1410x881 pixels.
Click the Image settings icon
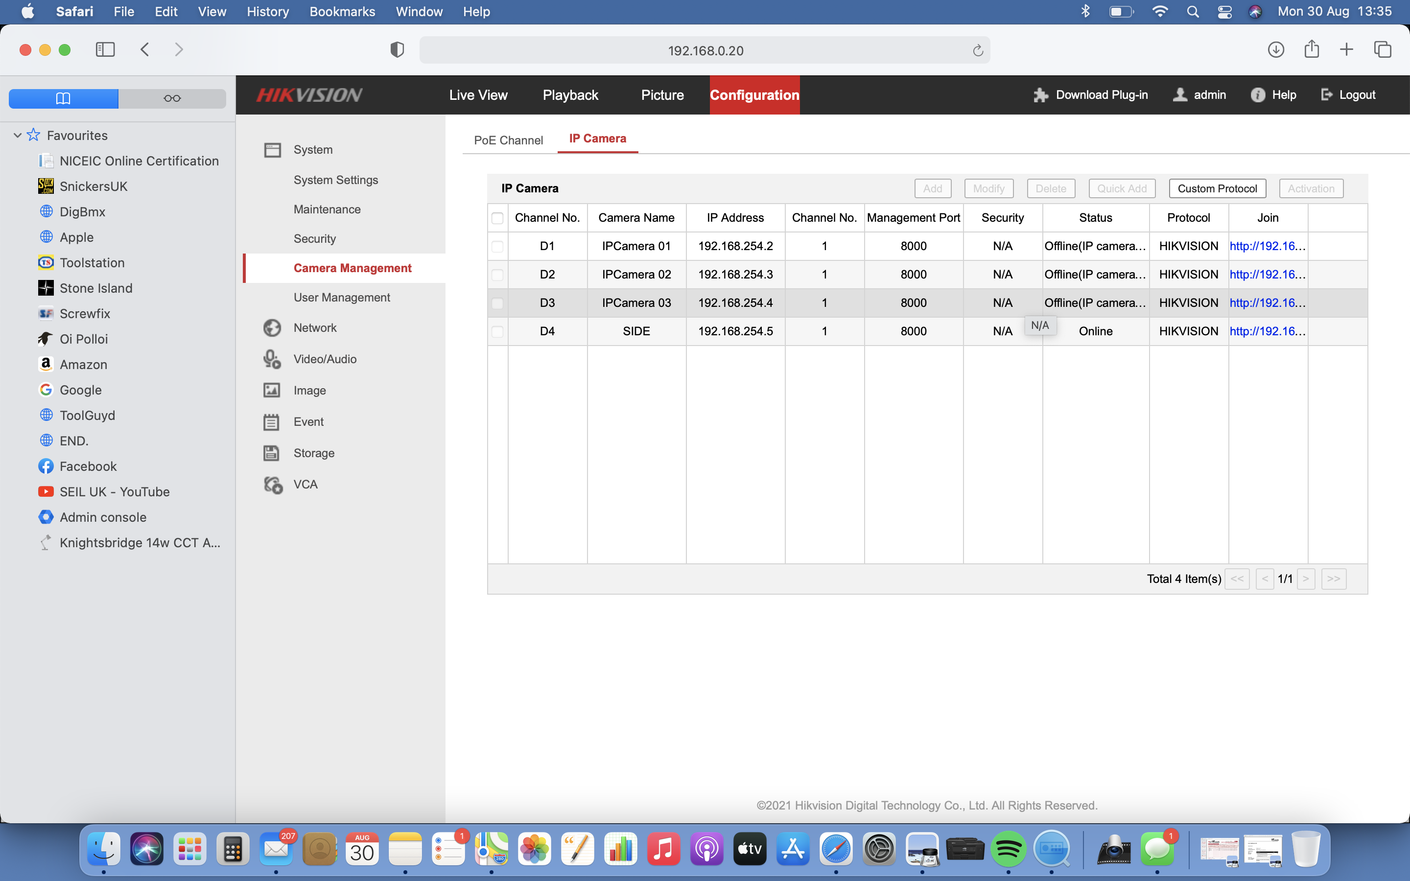coord(272,391)
